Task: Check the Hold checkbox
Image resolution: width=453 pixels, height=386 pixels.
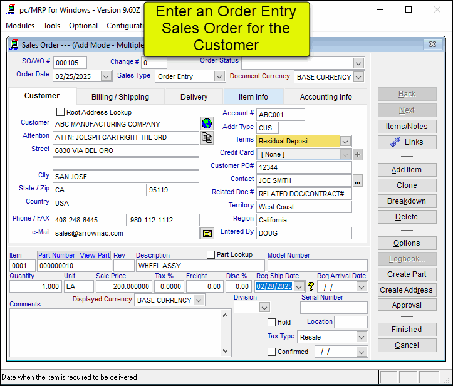Action: (x=271, y=322)
